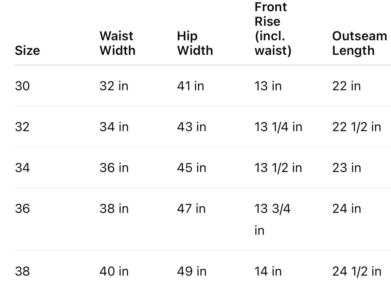This screenshot has width=391, height=308.
Task: Click the Size column header
Action: pyautogui.click(x=27, y=51)
